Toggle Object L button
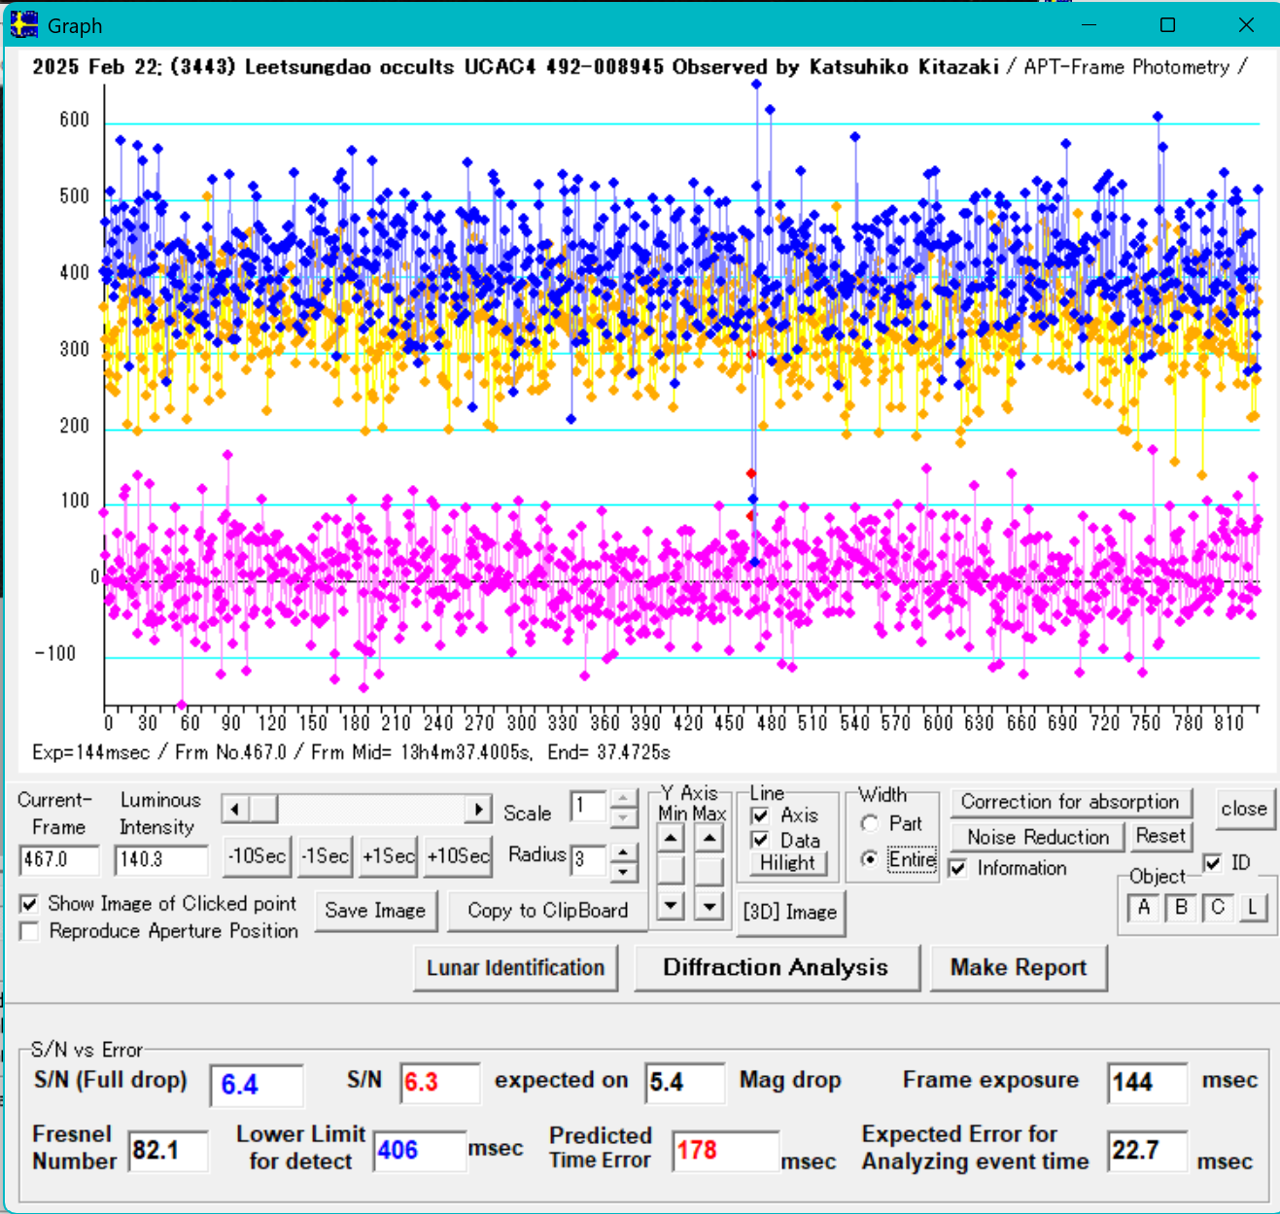The width and height of the screenshot is (1280, 1214). click(1253, 908)
